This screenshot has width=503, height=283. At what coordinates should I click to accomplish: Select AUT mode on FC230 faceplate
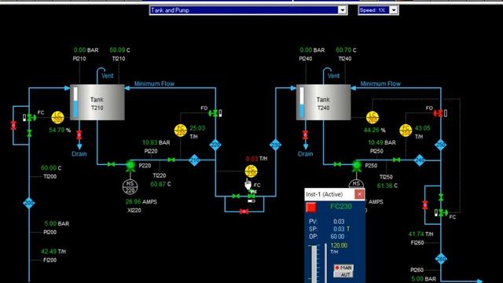(343, 274)
